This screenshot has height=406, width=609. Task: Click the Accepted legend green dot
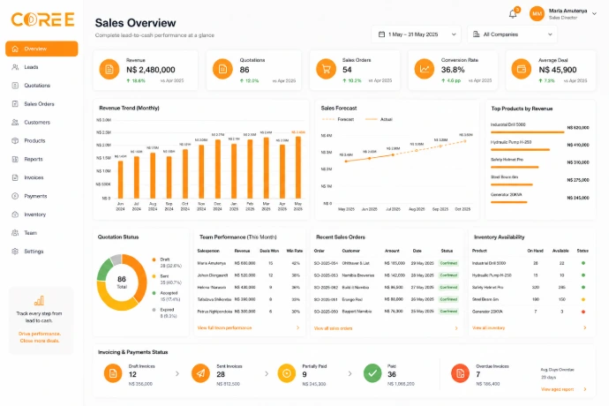pyautogui.click(x=154, y=293)
